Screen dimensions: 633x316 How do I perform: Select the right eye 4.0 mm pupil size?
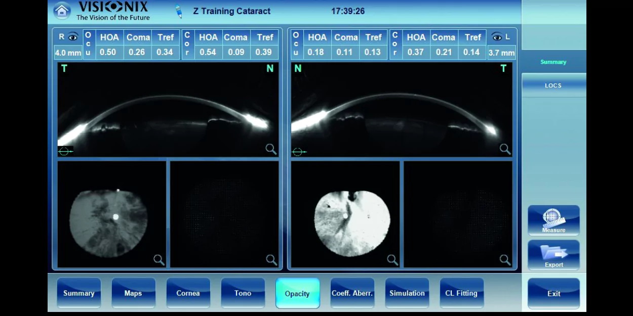click(68, 53)
